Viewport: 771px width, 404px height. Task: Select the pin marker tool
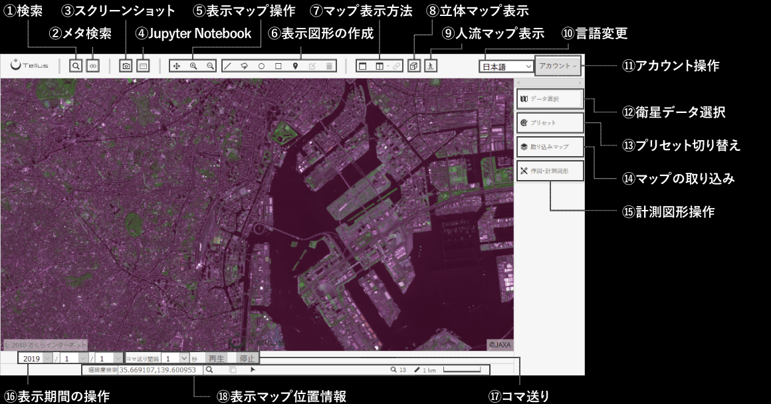pyautogui.click(x=295, y=66)
